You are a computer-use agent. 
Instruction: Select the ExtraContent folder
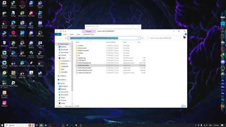click(x=82, y=48)
